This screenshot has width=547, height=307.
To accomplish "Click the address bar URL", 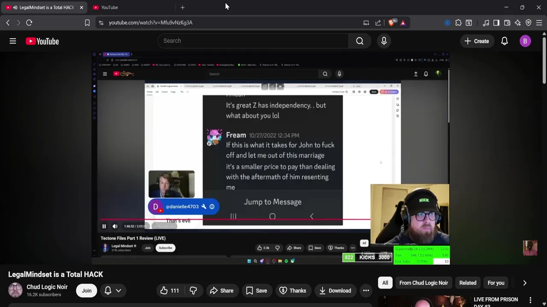I will 150,23.
